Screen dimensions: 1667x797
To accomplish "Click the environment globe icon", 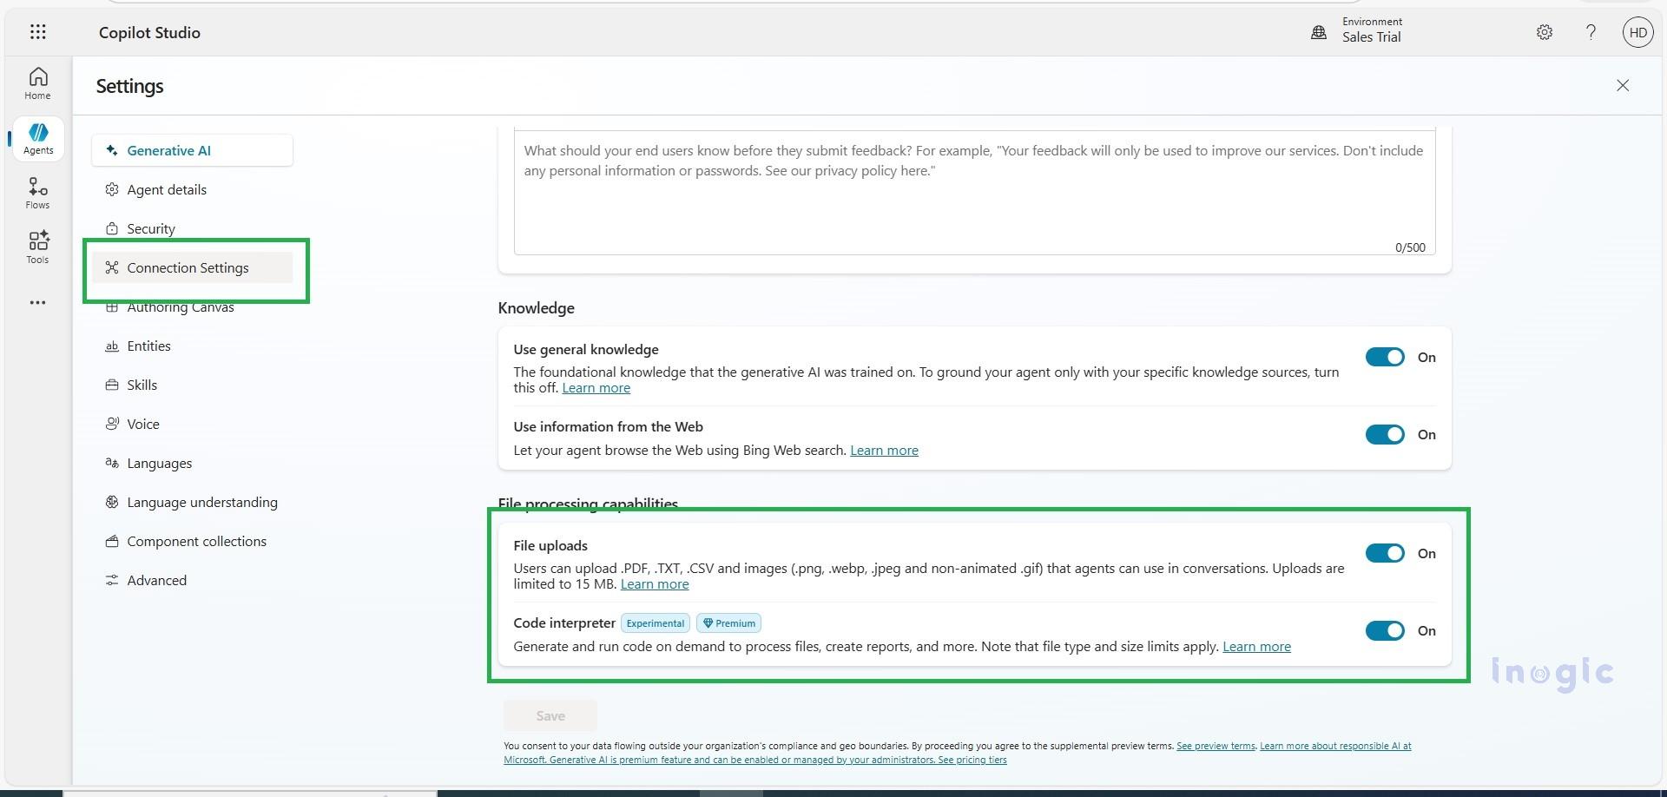I will tap(1318, 31).
